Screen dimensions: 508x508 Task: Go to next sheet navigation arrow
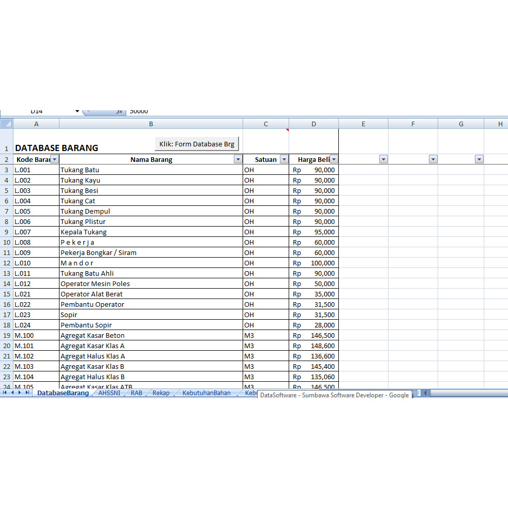pyautogui.click(x=20, y=393)
